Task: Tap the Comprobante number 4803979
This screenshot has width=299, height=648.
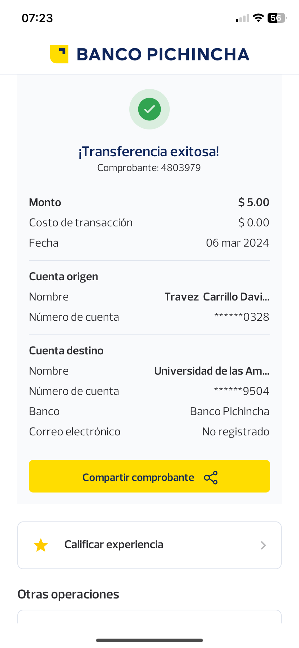Action: click(x=181, y=168)
